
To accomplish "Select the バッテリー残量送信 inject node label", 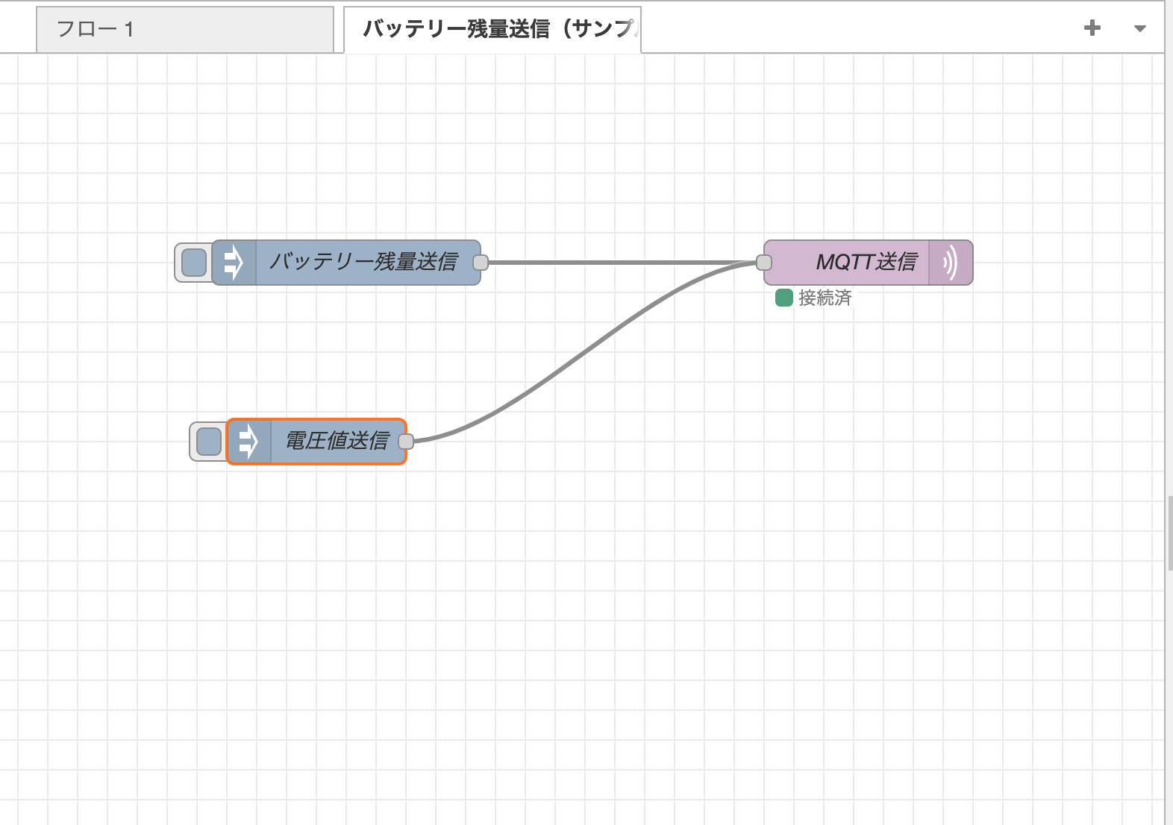I will click(363, 262).
